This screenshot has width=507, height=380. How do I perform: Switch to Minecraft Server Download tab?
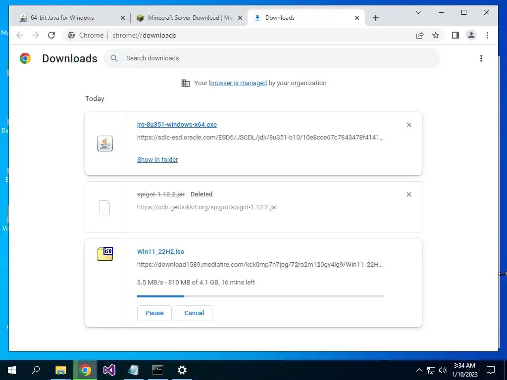click(189, 18)
